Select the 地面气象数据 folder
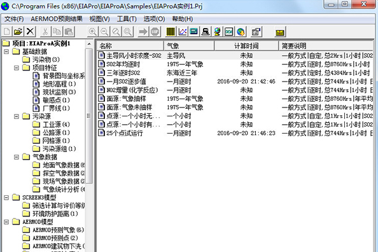The height and width of the screenshot is (252, 378). (x=59, y=165)
